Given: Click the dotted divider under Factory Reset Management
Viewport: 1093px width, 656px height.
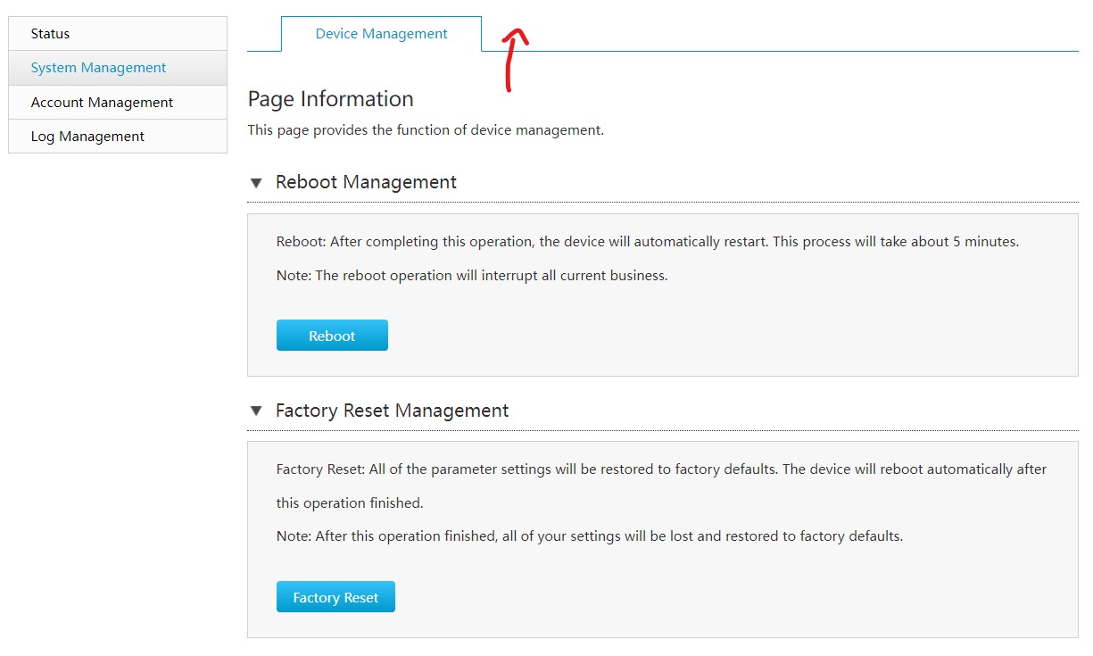Looking at the screenshot, I should click(x=662, y=431).
